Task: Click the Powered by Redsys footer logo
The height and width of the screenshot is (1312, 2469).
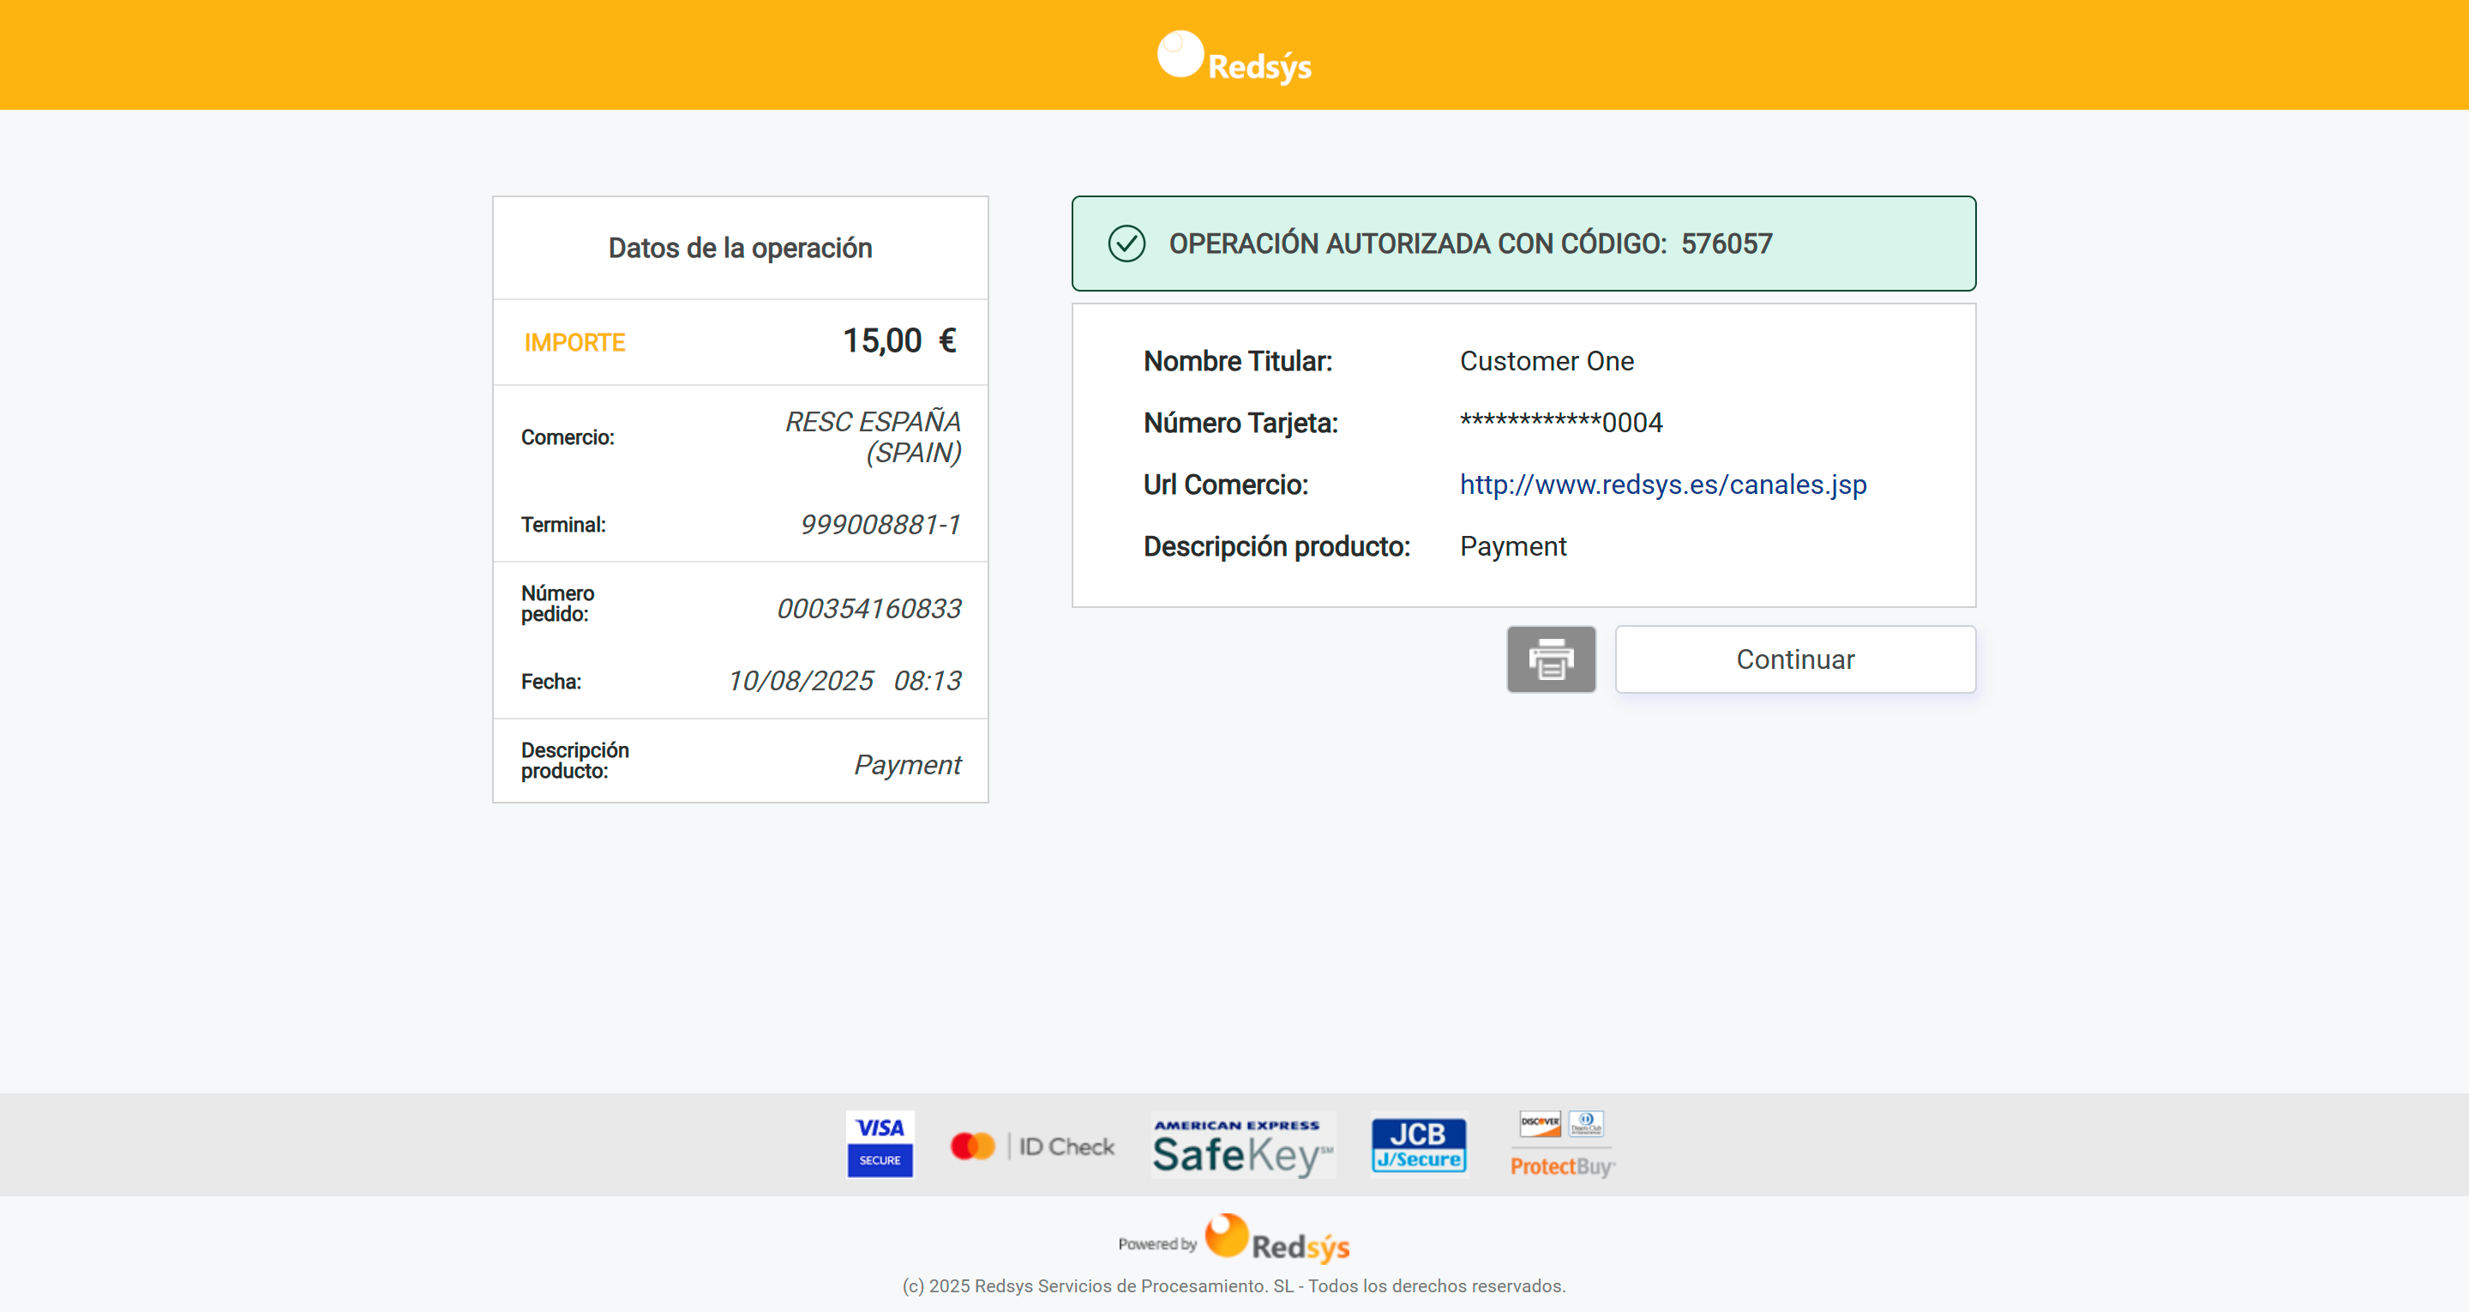Action: 1234,1241
